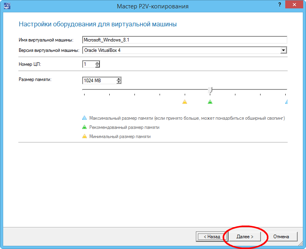The height and width of the screenshot is (249, 306).
Task: Click the virtual machine name field
Action: pyautogui.click(x=185, y=40)
